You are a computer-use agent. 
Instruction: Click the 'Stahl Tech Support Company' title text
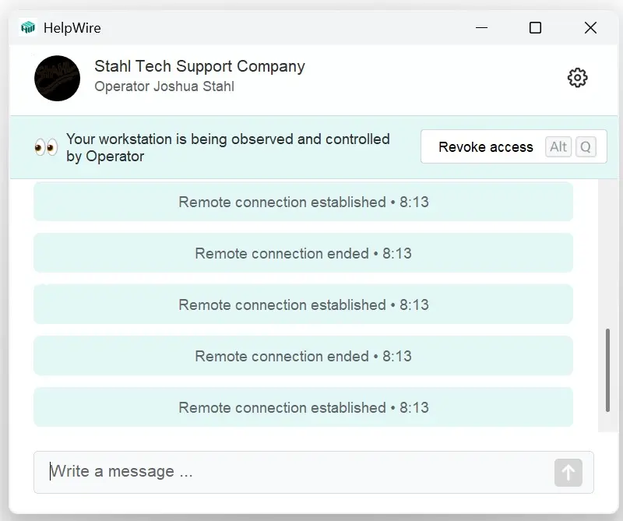click(200, 66)
